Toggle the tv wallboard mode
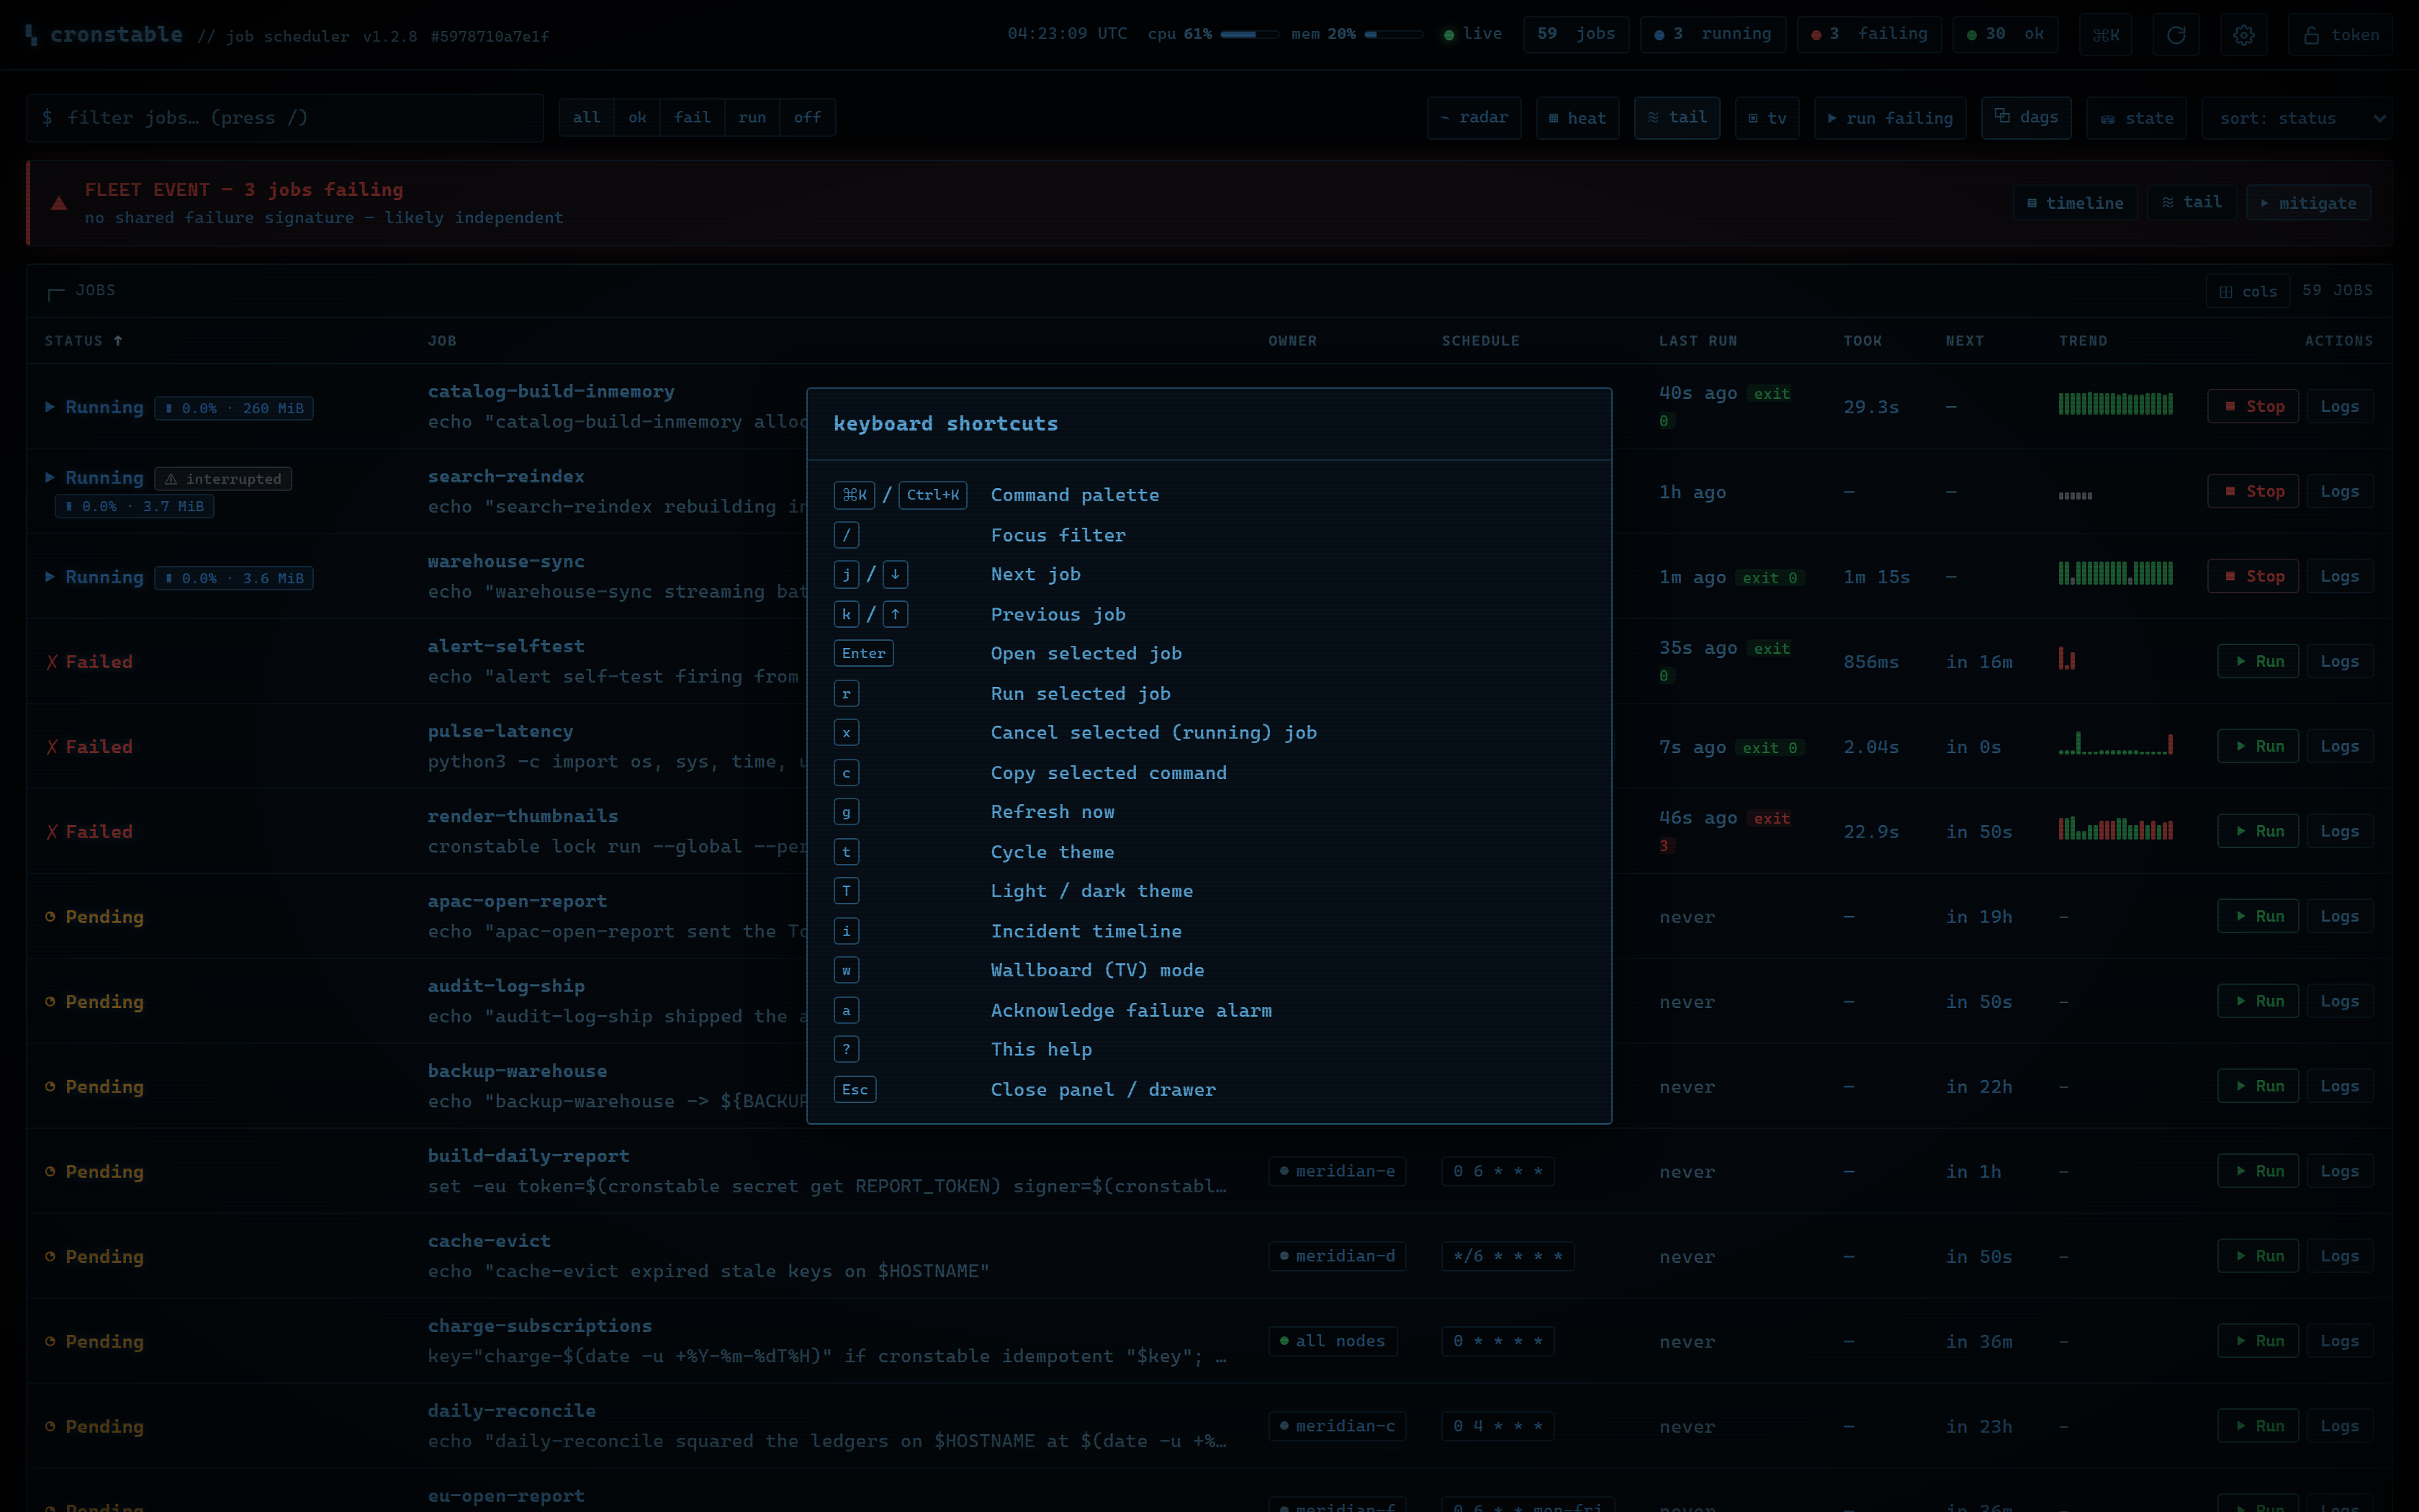Screen dimensions: 2419x1512 point(1766,118)
